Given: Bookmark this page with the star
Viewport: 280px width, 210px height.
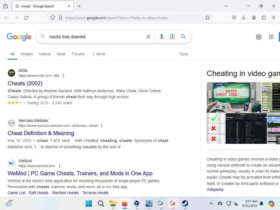Looking at the screenshot, I should point(207,18).
